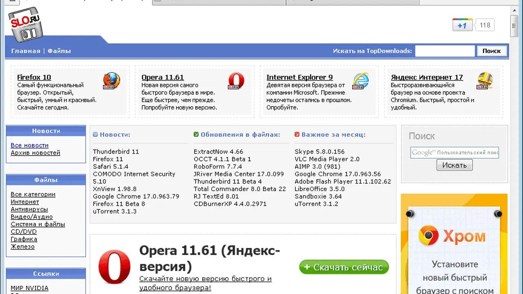Open the Главная menu item

(26, 51)
